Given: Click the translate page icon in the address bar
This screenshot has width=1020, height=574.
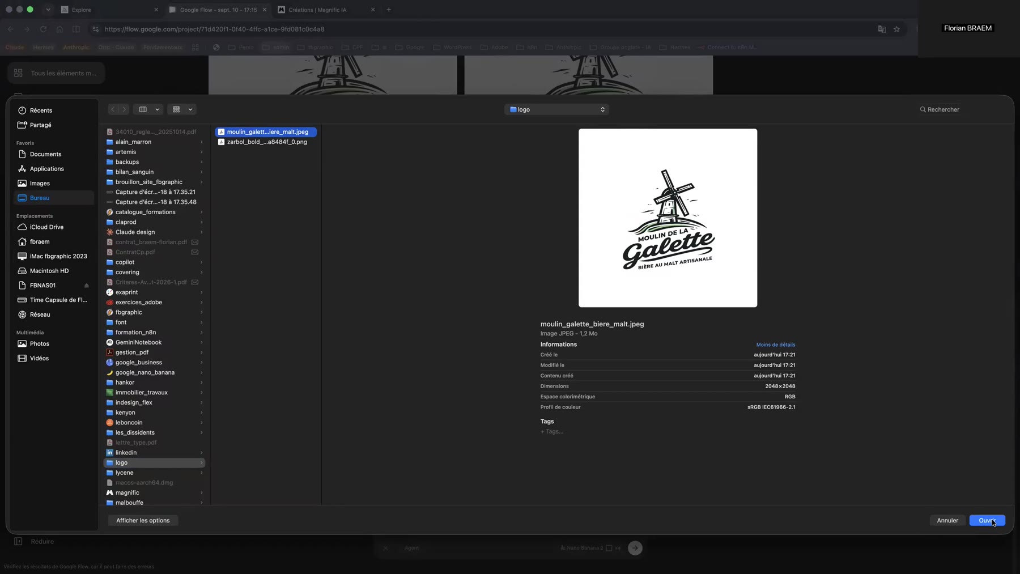Looking at the screenshot, I should tap(882, 29).
